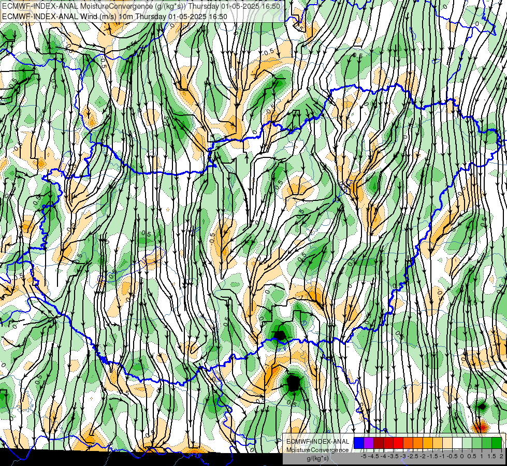Click the positive '2' legend tick label
This screenshot has height=466, width=507.
pos(501,456)
